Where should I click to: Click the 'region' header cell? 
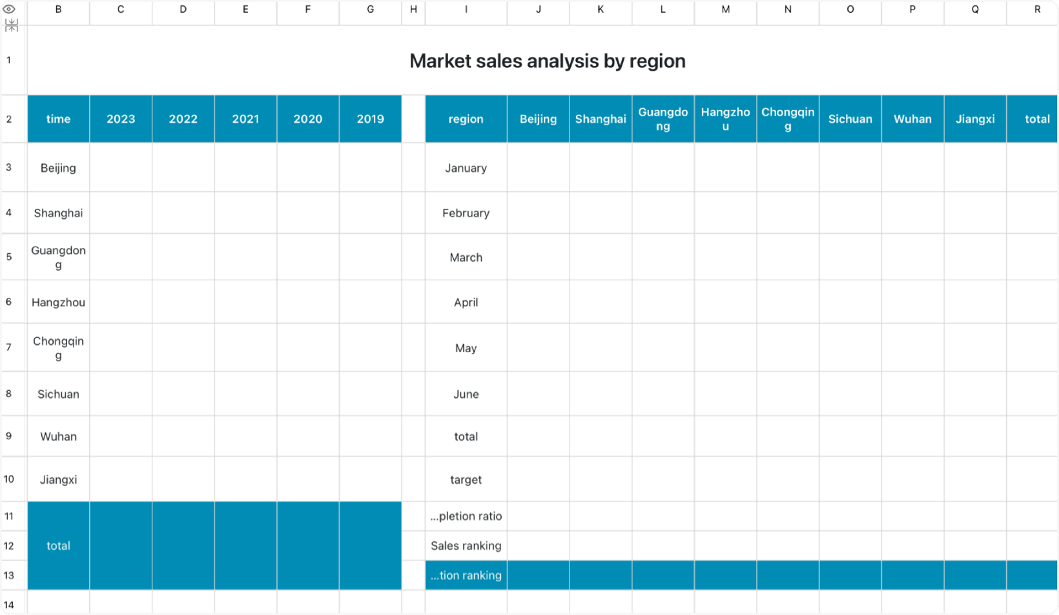[466, 119]
